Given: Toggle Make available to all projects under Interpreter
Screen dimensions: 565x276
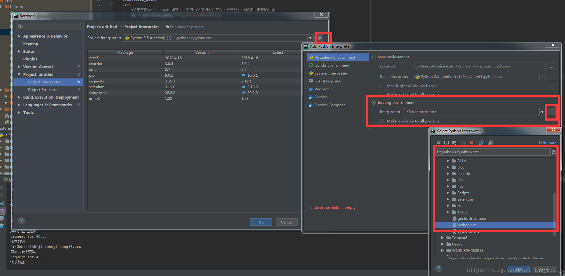Looking at the screenshot, I should 383,121.
